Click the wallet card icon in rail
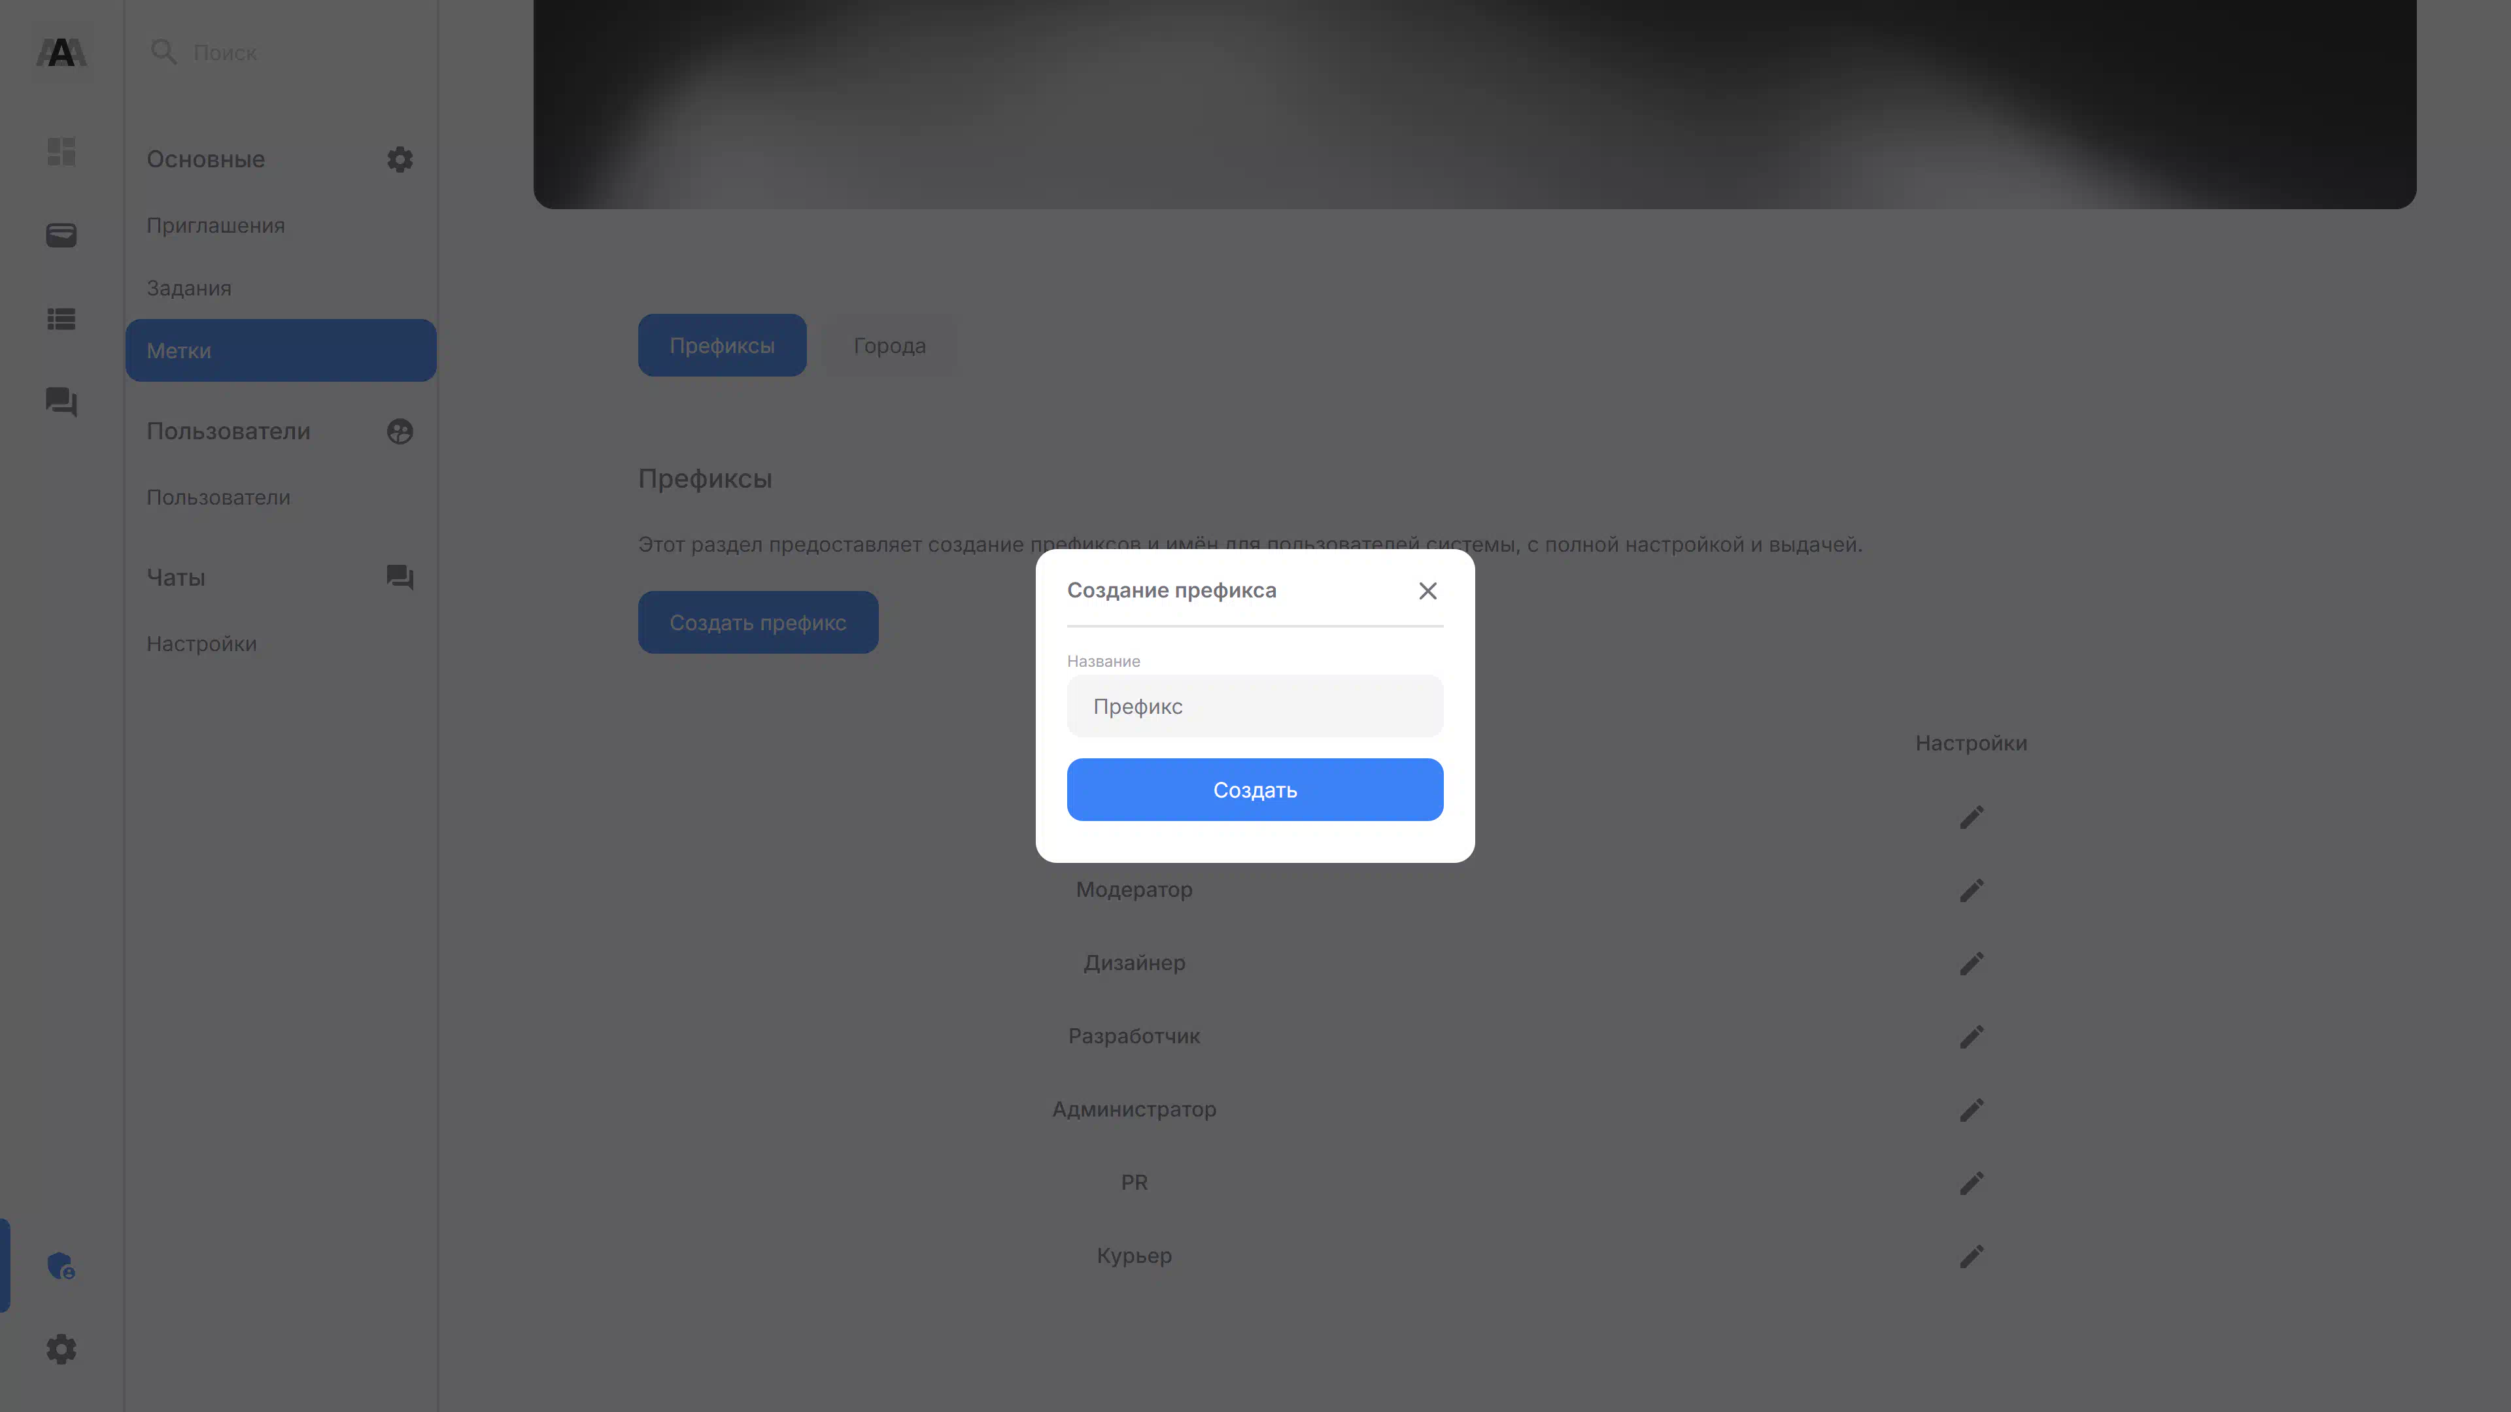The width and height of the screenshot is (2511, 1412). (61, 235)
